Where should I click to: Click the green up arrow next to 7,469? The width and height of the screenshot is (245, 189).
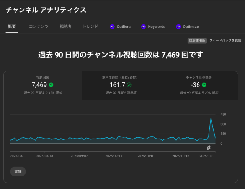51,85
